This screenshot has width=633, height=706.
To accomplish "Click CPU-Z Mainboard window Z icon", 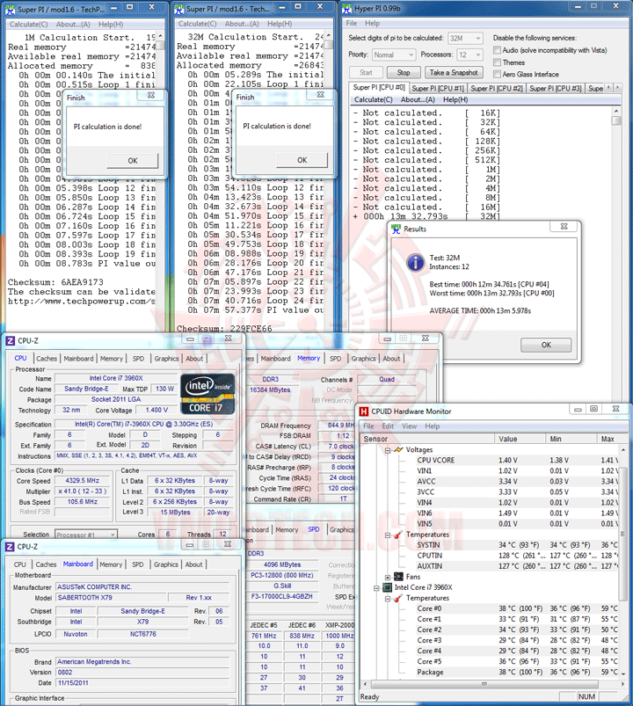I will tap(10, 547).
